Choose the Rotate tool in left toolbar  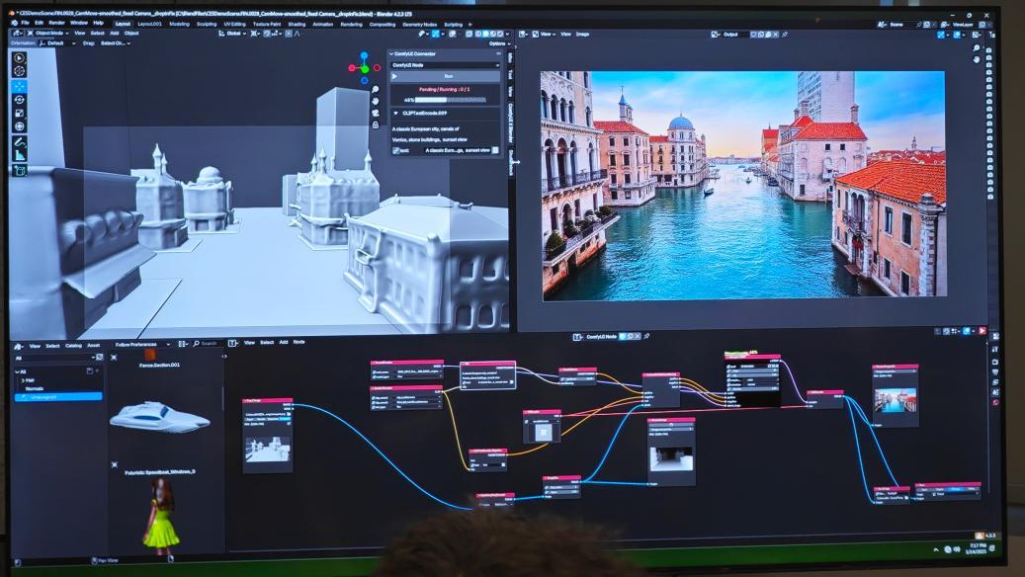[x=20, y=100]
